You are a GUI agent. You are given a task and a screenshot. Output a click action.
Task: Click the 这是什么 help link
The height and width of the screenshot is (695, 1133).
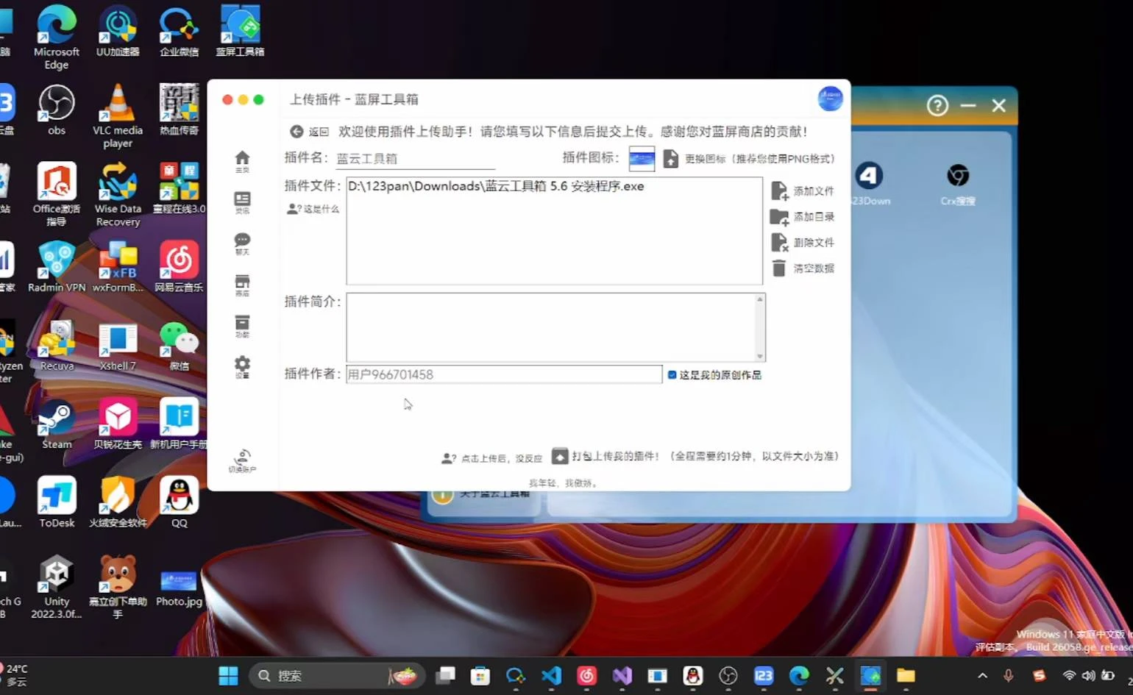click(314, 209)
